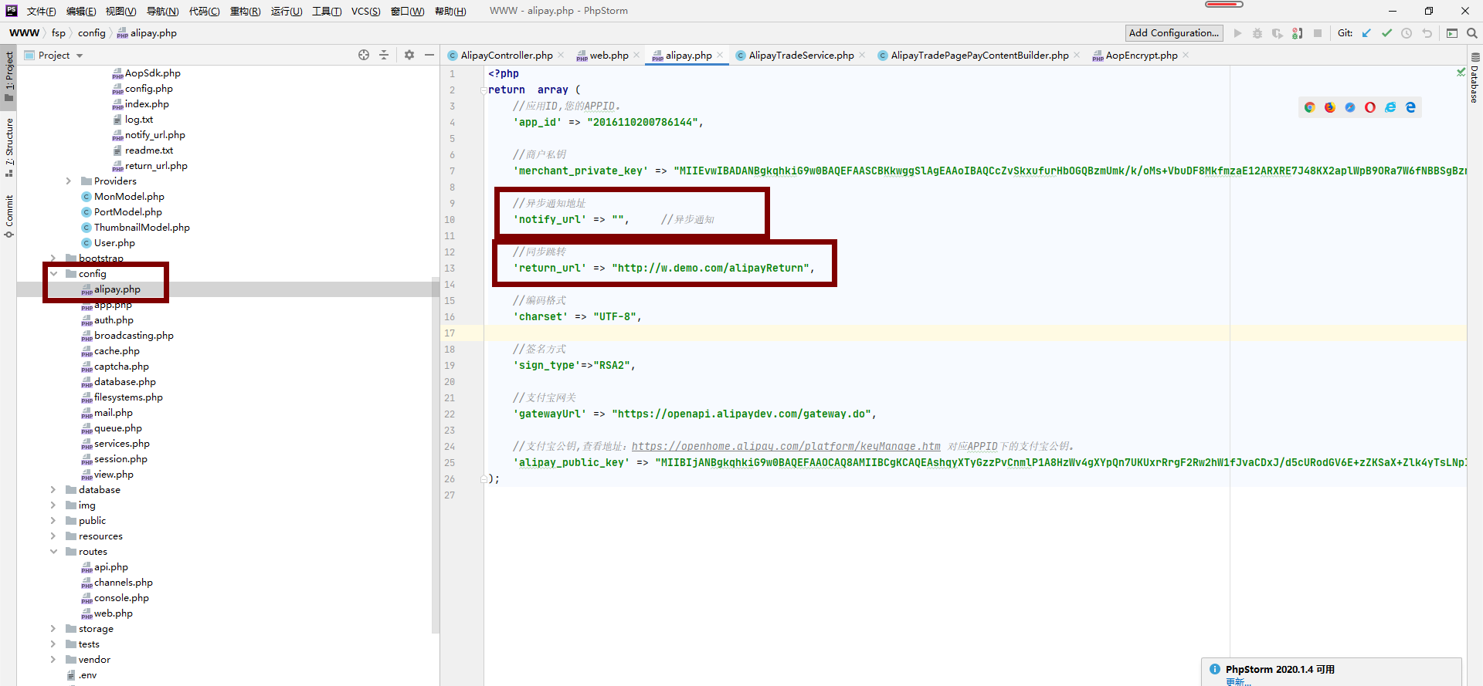This screenshot has width=1483, height=686.
Task: Commit changes using the Git green checkmark icon
Action: pyautogui.click(x=1386, y=33)
